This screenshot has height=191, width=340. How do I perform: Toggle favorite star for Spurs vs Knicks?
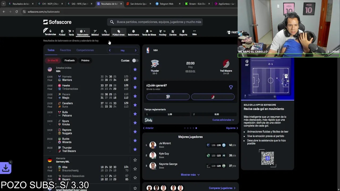tap(135, 123)
